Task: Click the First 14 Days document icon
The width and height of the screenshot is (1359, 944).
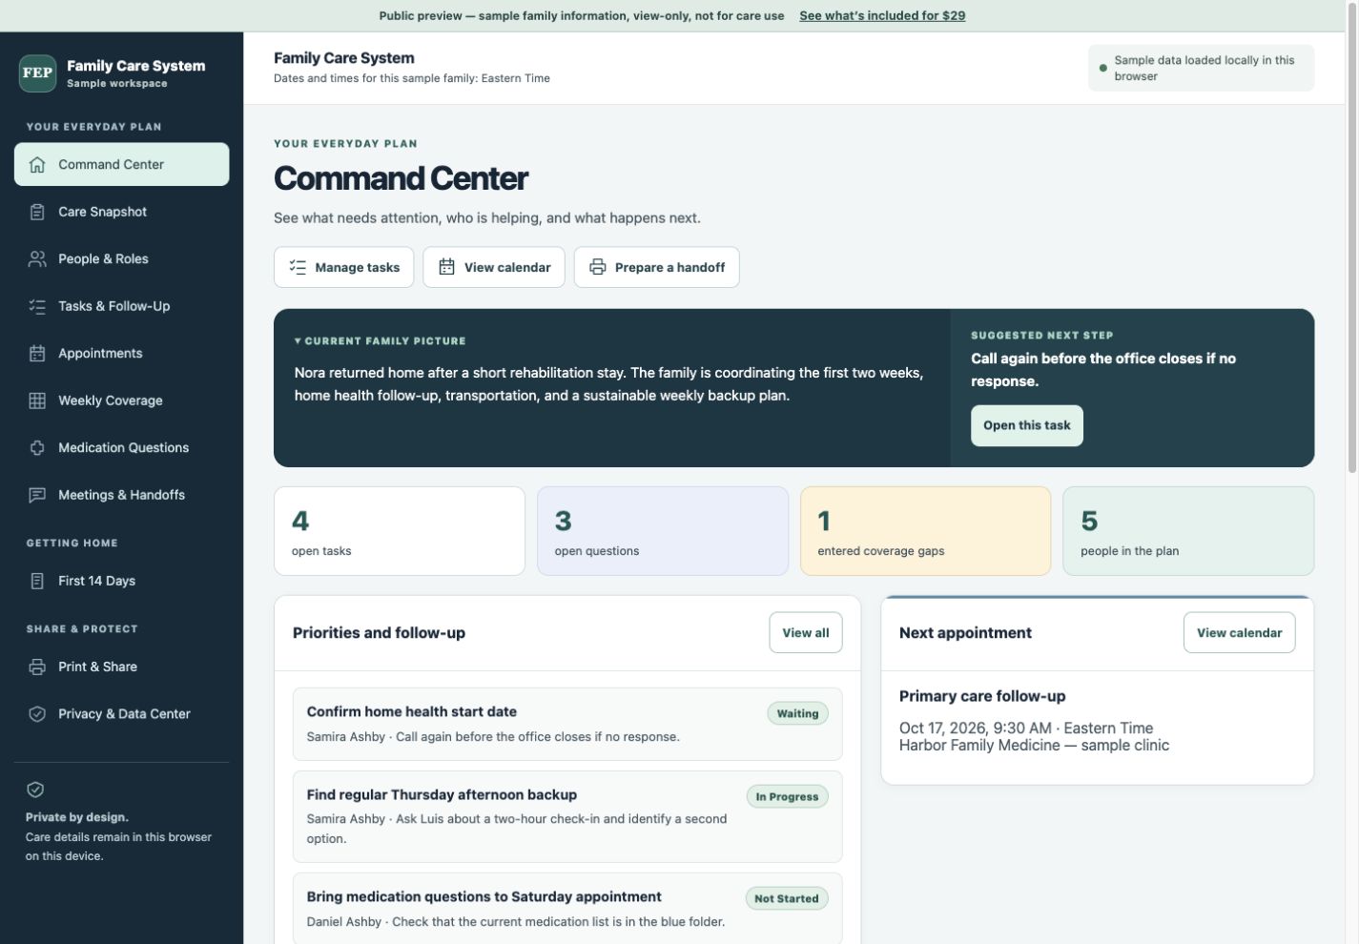Action: click(x=37, y=581)
